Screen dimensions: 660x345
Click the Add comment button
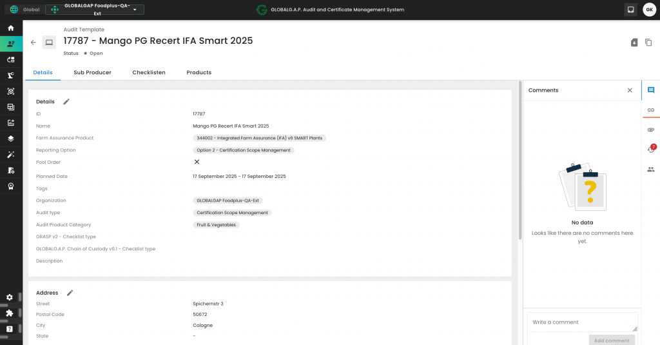pyautogui.click(x=612, y=340)
